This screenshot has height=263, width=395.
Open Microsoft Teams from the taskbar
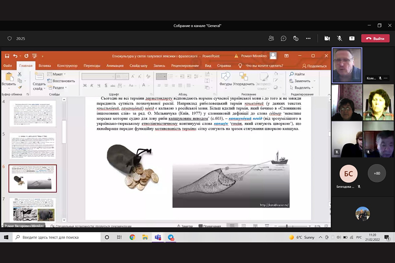(158, 237)
